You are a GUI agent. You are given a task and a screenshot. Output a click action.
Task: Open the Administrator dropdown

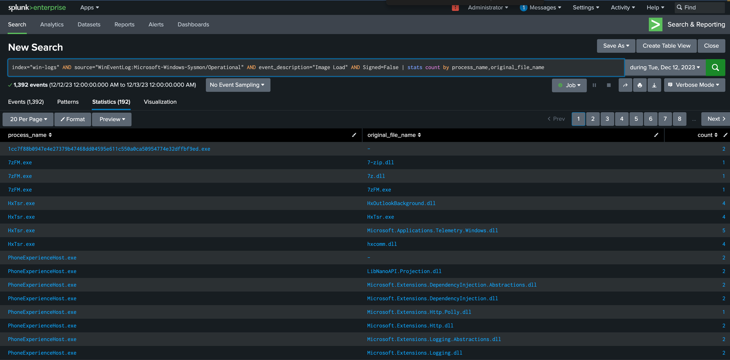[x=488, y=7]
